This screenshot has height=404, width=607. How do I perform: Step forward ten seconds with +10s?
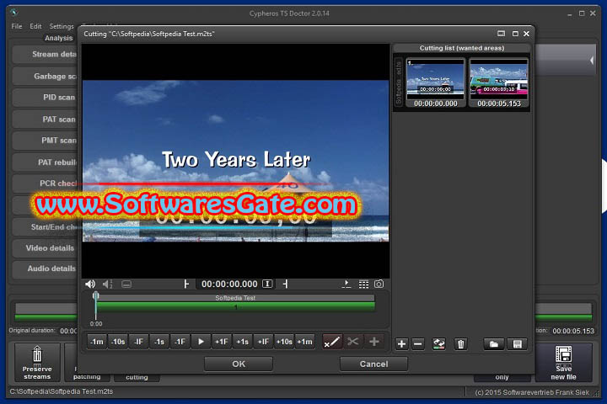284,342
